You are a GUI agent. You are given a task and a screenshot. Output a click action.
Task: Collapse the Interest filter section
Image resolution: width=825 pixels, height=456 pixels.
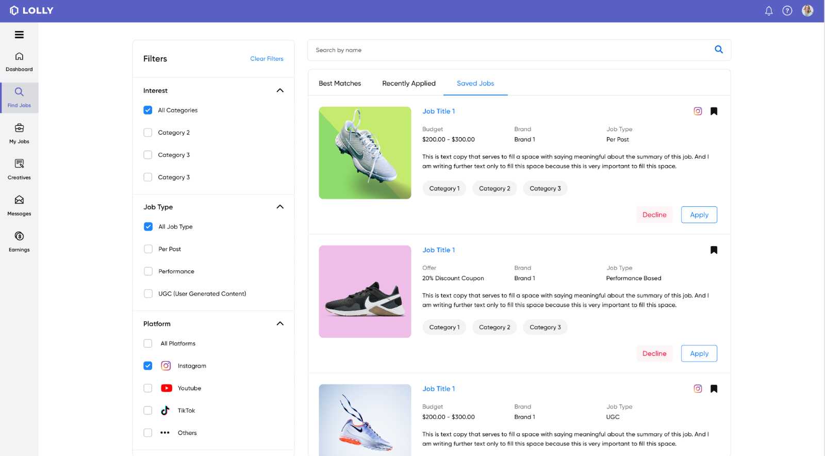pos(280,90)
